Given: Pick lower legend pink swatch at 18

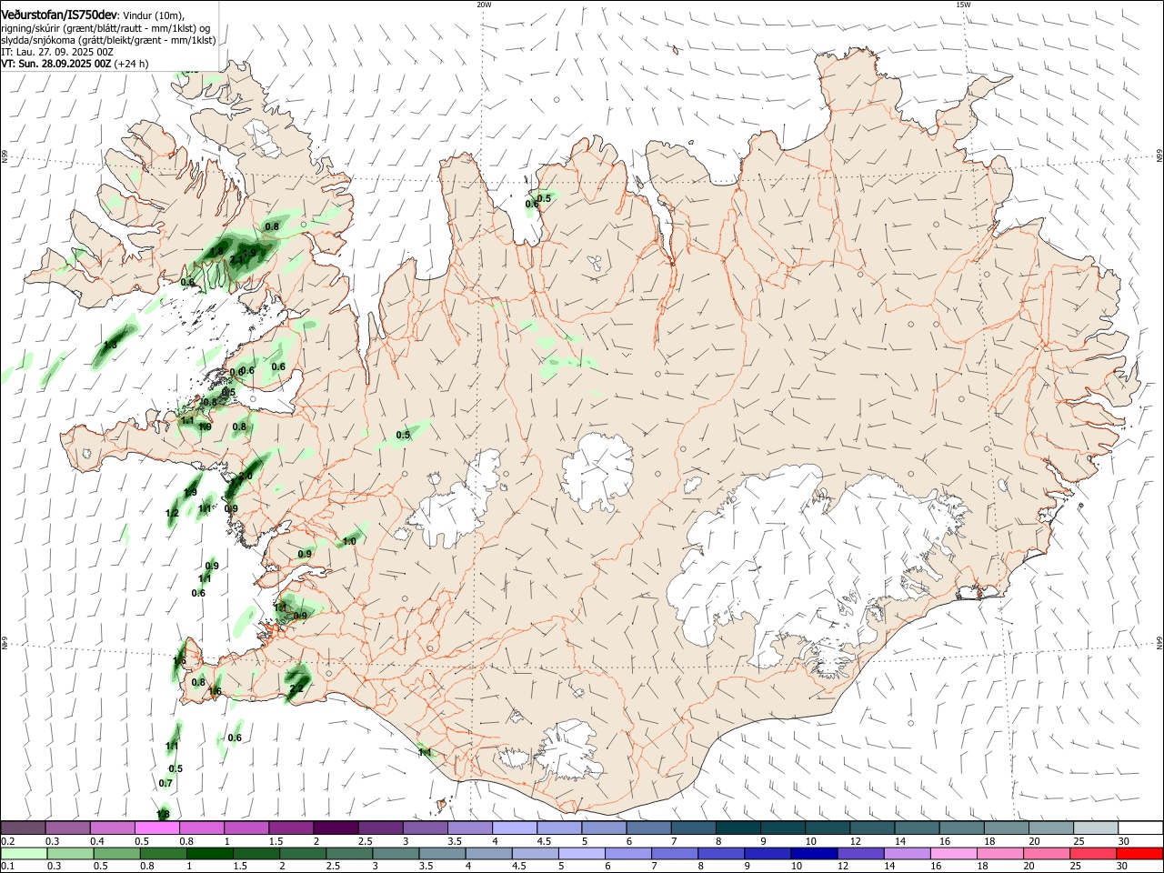Looking at the screenshot, I should pyautogui.click(x=998, y=853).
